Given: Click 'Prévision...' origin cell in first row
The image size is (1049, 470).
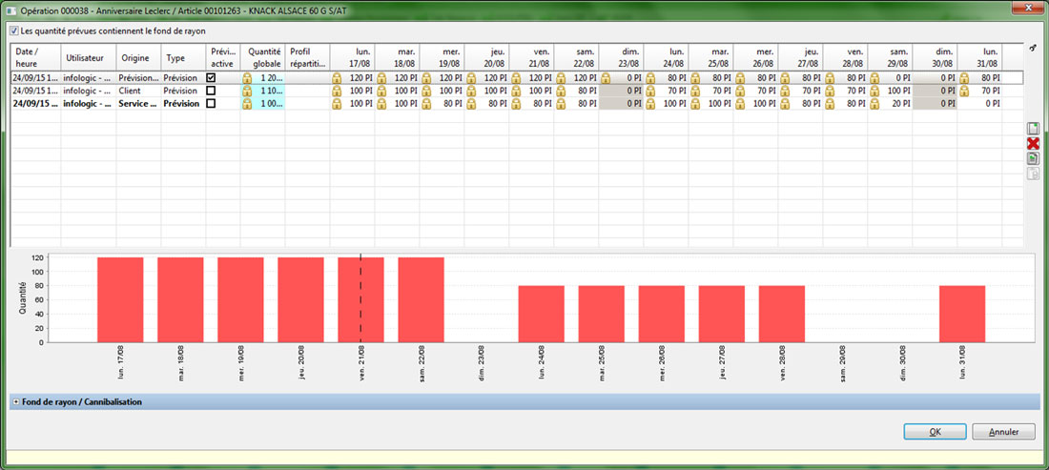Looking at the screenshot, I should [138, 78].
